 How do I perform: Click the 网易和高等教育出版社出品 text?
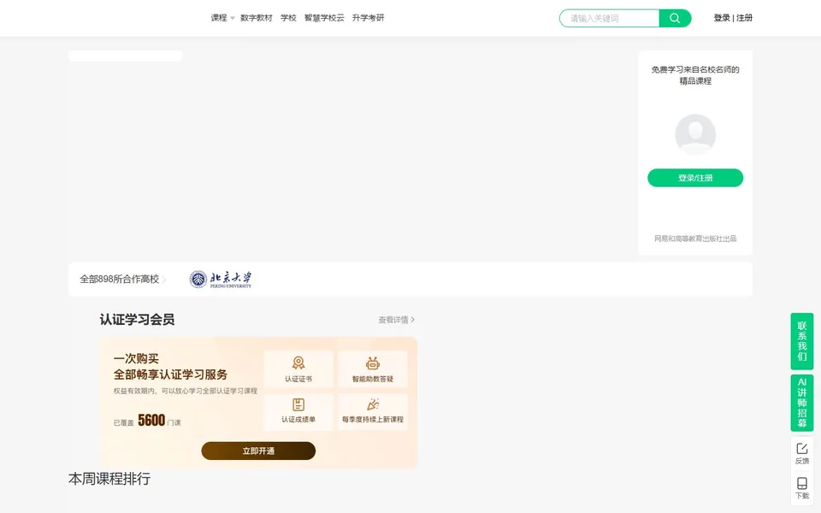point(695,239)
